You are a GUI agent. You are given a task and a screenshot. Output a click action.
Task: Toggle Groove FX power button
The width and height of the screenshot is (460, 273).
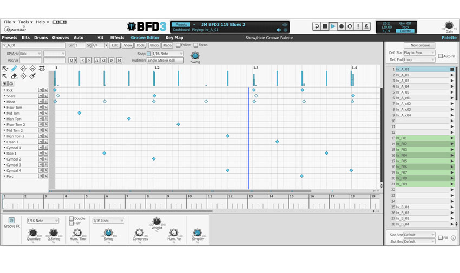(11, 220)
